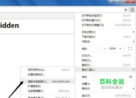This screenshot has height=98, width=136.
Task: Open incognito window 打开新的无痕窗口(I)
Action: point(105,25)
